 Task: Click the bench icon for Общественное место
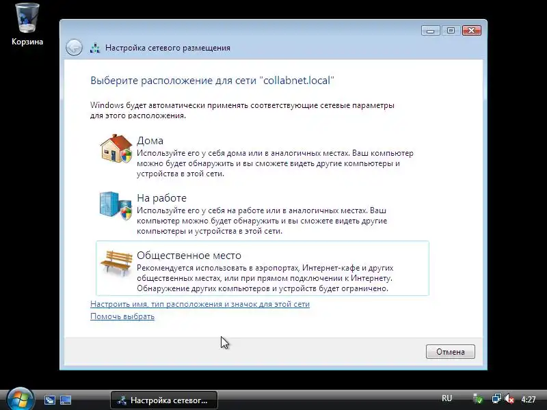click(x=116, y=263)
